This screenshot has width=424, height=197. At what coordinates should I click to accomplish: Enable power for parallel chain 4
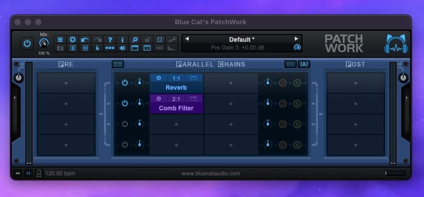click(x=125, y=145)
